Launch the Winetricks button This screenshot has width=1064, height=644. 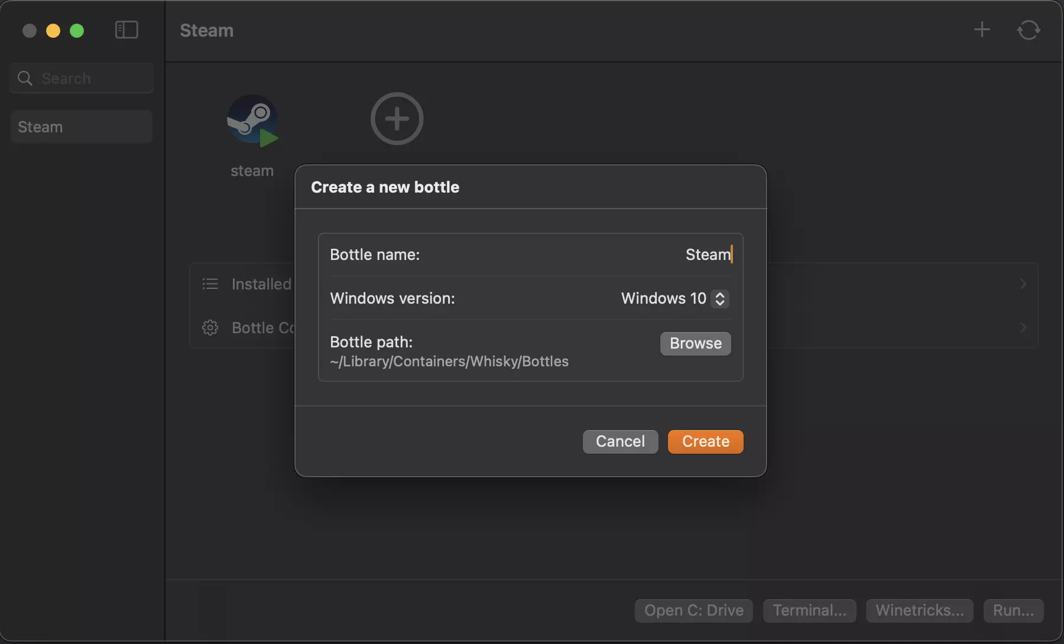click(x=920, y=610)
